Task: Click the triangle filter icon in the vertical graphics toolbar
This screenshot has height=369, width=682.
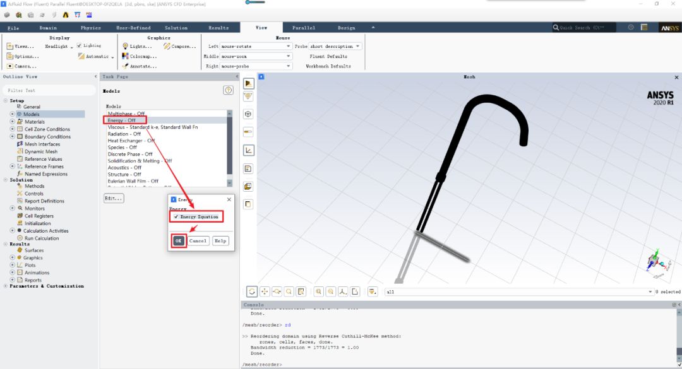Action: pos(248,96)
